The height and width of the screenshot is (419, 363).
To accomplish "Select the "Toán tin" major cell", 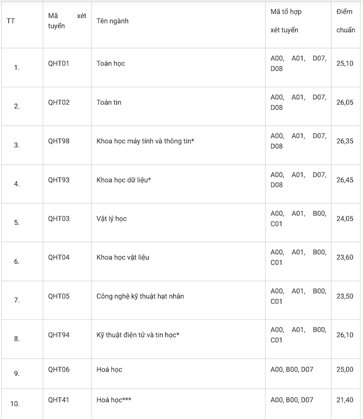I will pyautogui.click(x=109, y=102).
